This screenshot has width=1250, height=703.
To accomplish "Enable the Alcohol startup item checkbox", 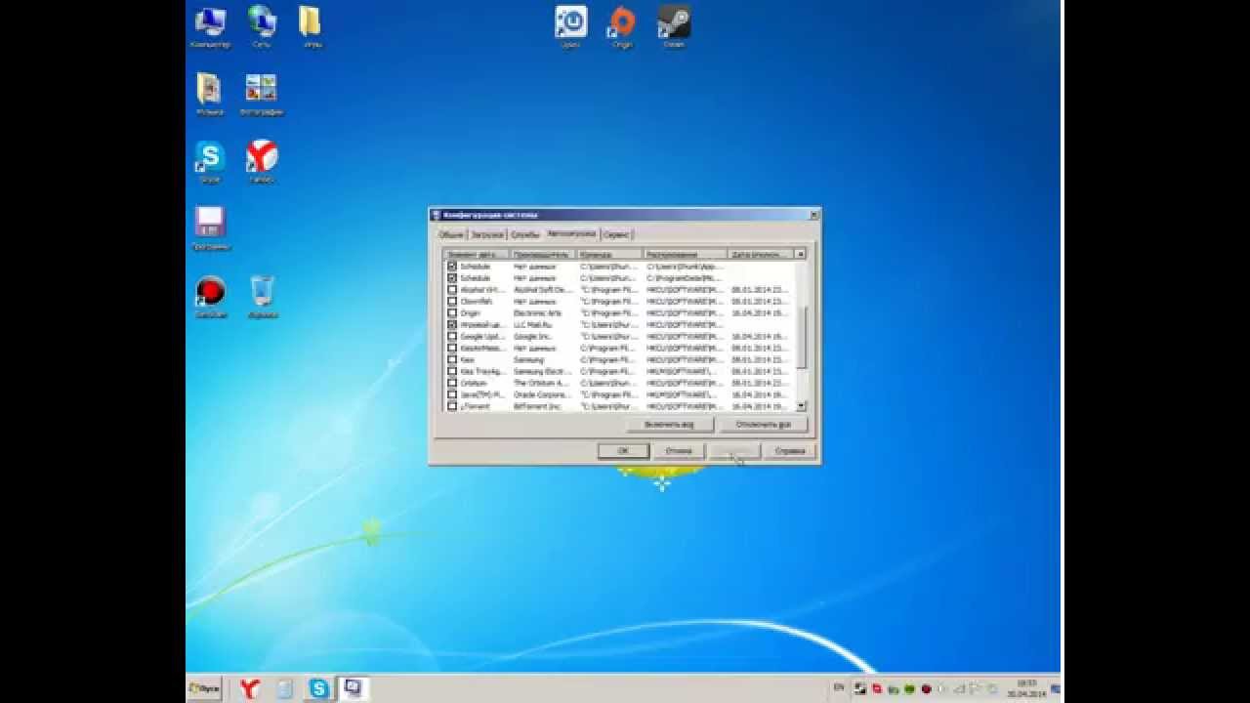I will coord(452,290).
